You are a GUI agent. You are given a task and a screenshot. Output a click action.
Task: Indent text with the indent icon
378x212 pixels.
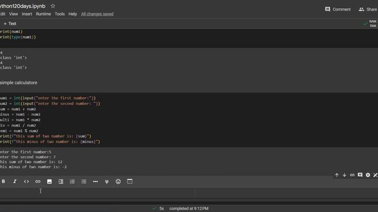pos(61,181)
